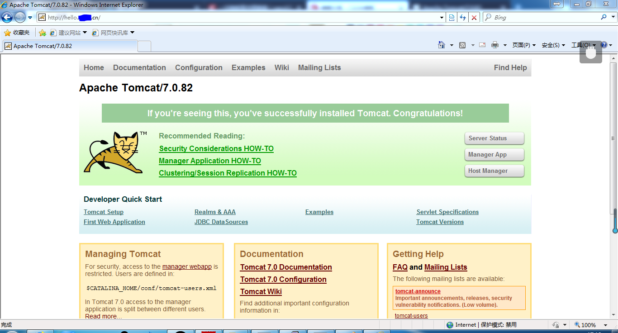Viewport: 618px width, 333px height.
Task: Click the Internet zone globe status icon
Action: pyautogui.click(x=450, y=325)
